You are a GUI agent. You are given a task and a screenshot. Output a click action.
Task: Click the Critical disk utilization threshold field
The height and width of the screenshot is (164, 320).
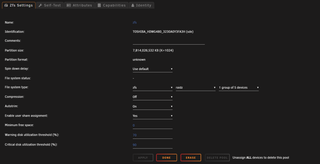coord(152,145)
